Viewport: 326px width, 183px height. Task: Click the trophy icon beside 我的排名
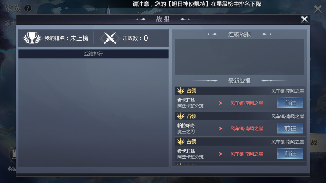point(32,38)
